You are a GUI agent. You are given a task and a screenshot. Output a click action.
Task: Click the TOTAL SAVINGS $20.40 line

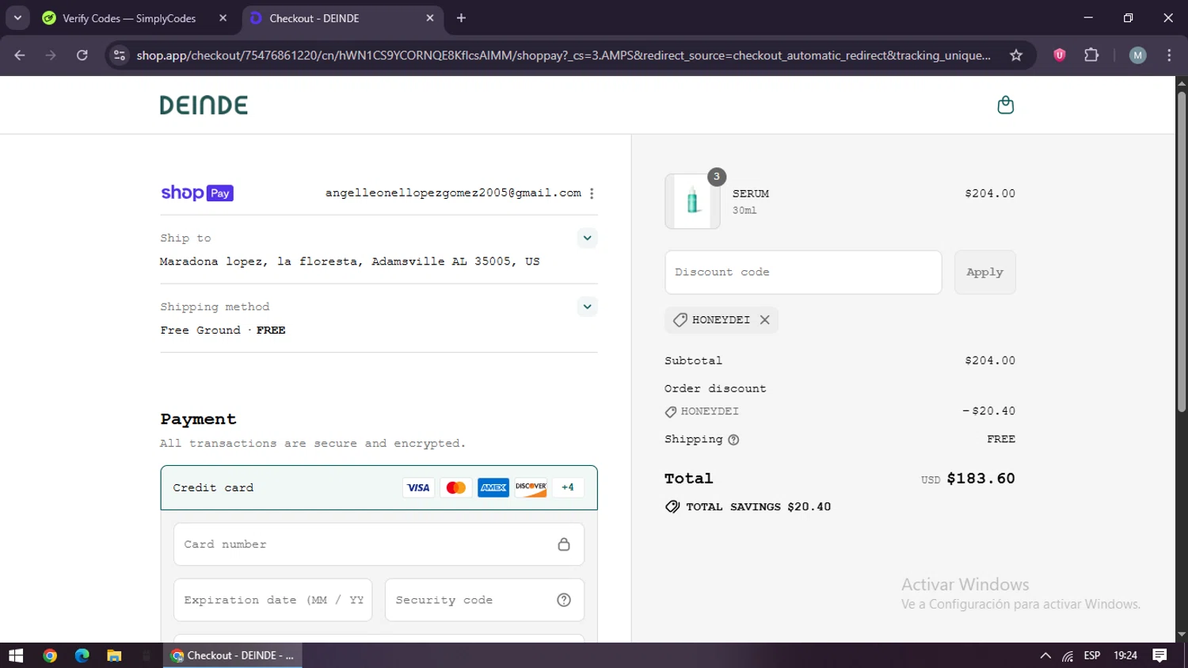[x=748, y=507]
